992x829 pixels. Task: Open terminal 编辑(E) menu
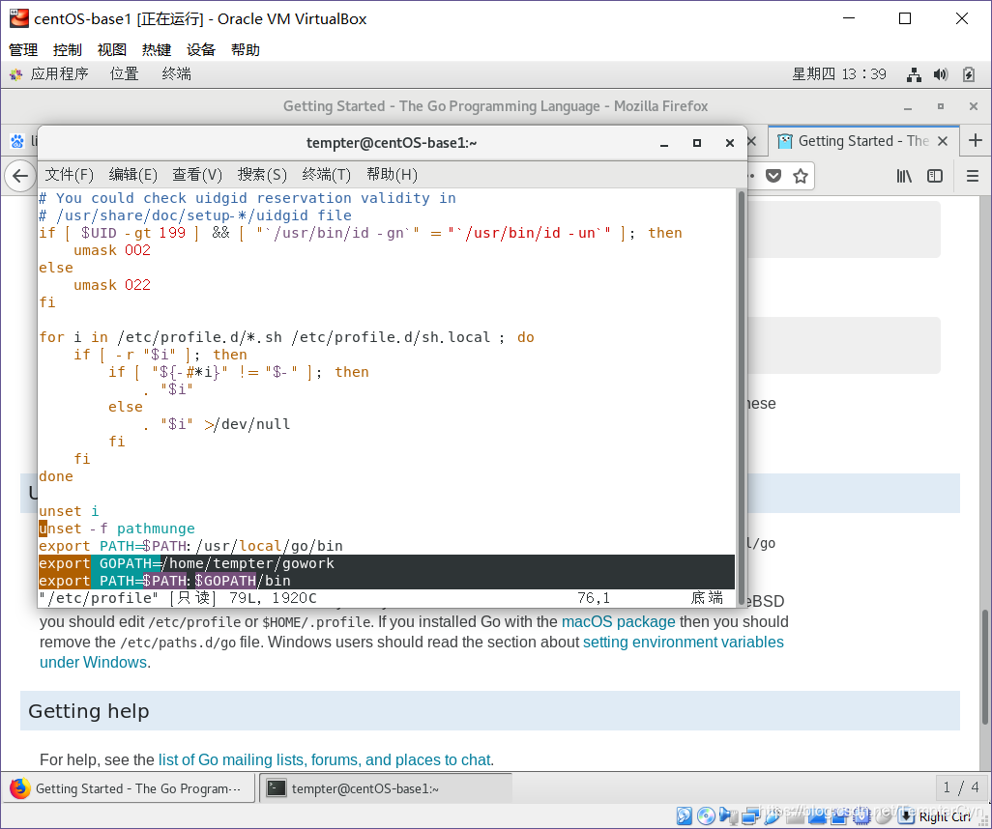tap(132, 175)
